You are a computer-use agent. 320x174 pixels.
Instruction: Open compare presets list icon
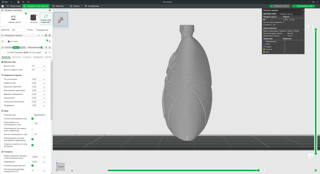[46, 48]
